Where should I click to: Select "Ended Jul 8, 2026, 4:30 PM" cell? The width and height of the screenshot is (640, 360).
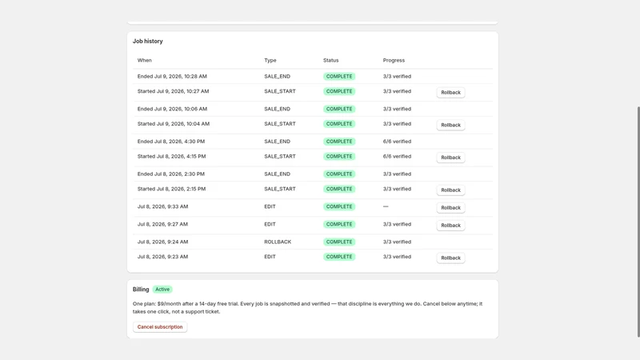tap(171, 142)
